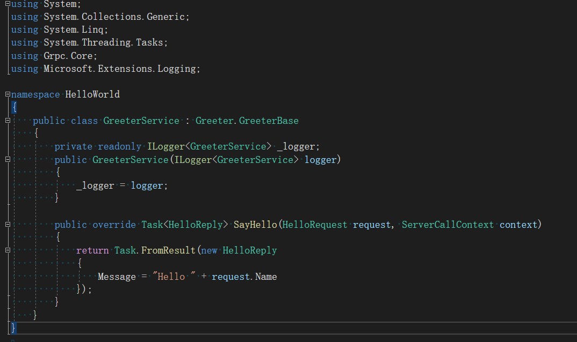Viewport: 577px width, 342px height.
Task: Click System.Collections.Generic using line
Action: click(x=117, y=17)
